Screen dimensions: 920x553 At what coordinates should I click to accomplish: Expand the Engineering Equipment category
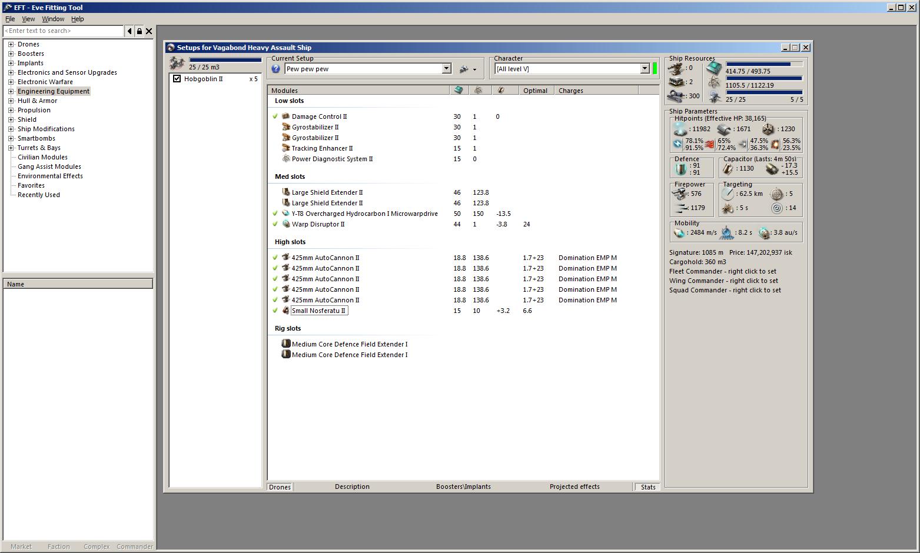pos(11,91)
